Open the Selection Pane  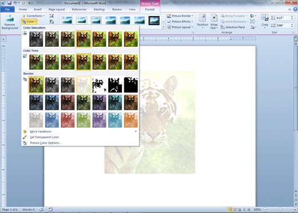coord(233,27)
